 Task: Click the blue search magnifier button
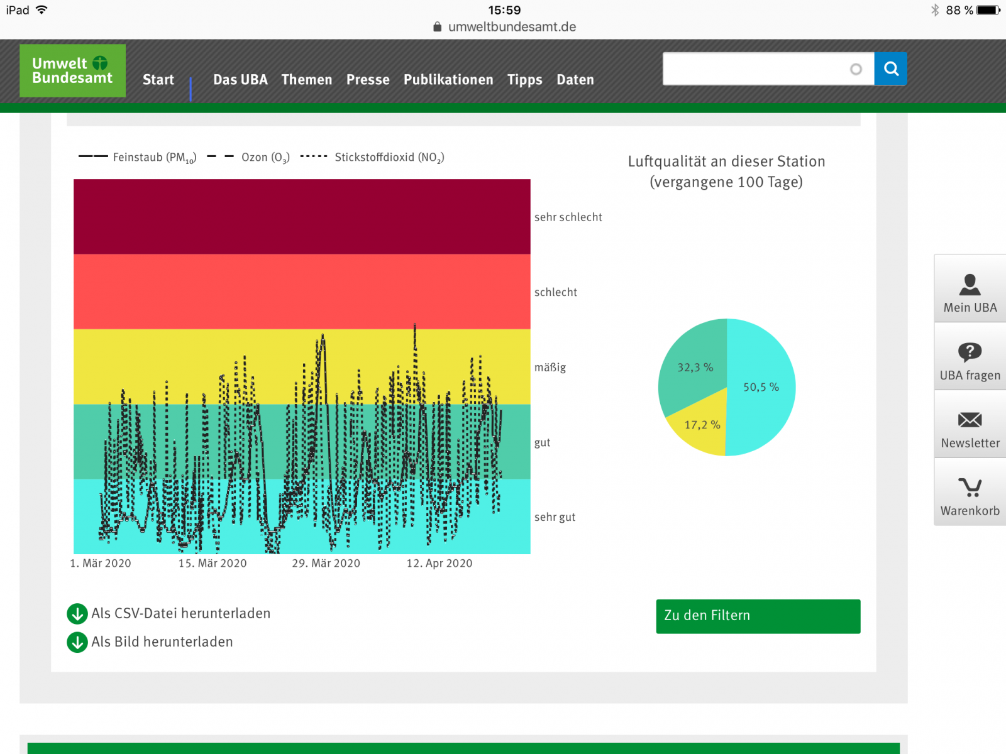click(890, 68)
